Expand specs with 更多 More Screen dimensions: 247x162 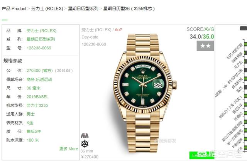coord(69,148)
